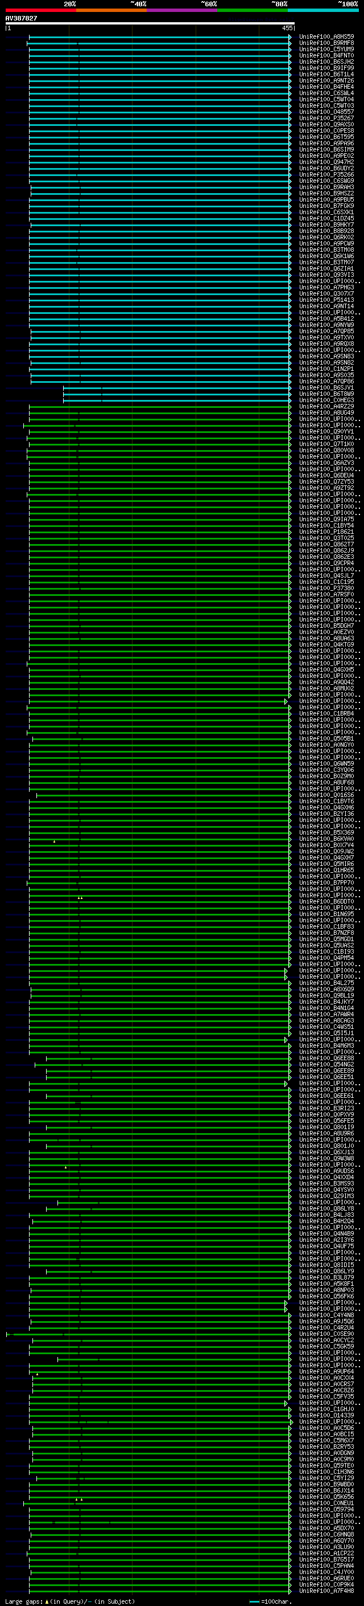Click the purple ~60% identity legend segment
The image size is (364, 1606).
pyautogui.click(x=181, y=10)
